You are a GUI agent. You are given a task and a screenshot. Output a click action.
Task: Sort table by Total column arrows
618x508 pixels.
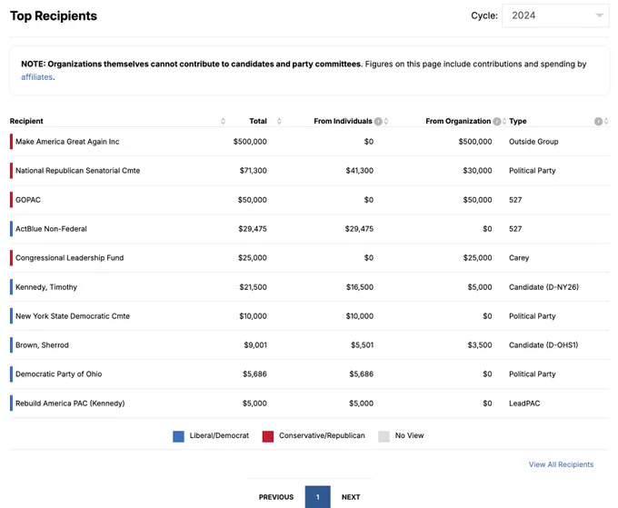pyautogui.click(x=279, y=121)
